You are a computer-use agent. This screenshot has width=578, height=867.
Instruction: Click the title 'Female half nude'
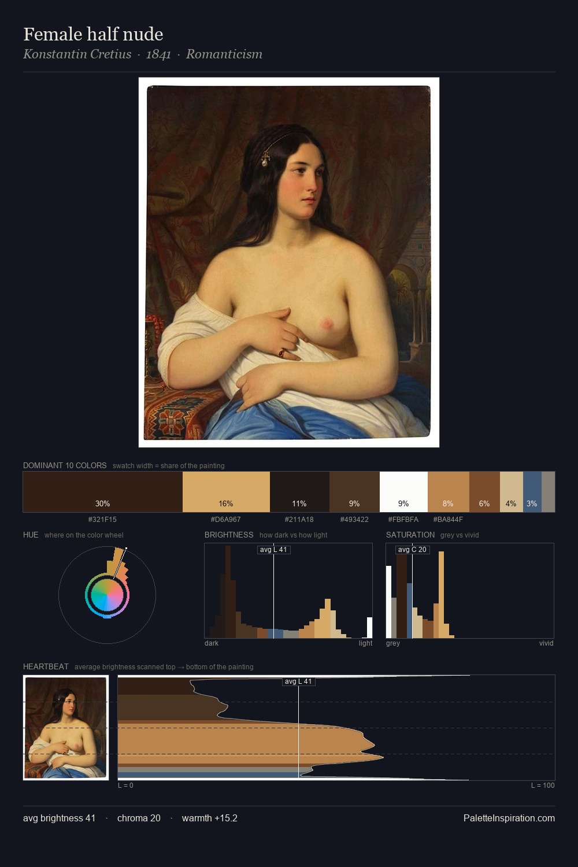pyautogui.click(x=93, y=34)
